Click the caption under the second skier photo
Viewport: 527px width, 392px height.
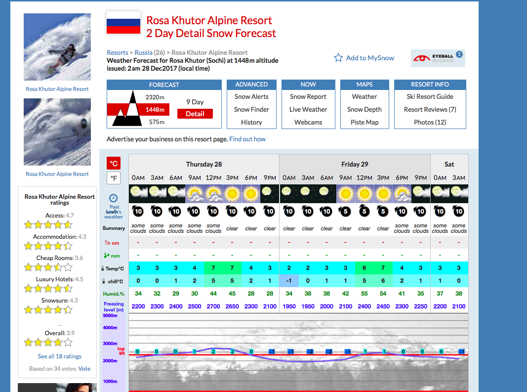57,174
